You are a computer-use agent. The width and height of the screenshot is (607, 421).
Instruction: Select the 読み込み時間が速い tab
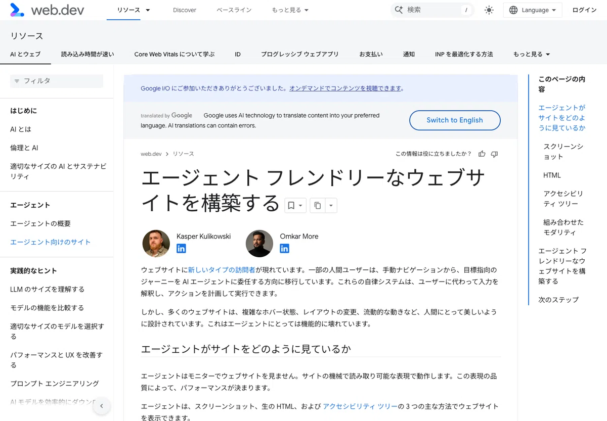coord(88,54)
